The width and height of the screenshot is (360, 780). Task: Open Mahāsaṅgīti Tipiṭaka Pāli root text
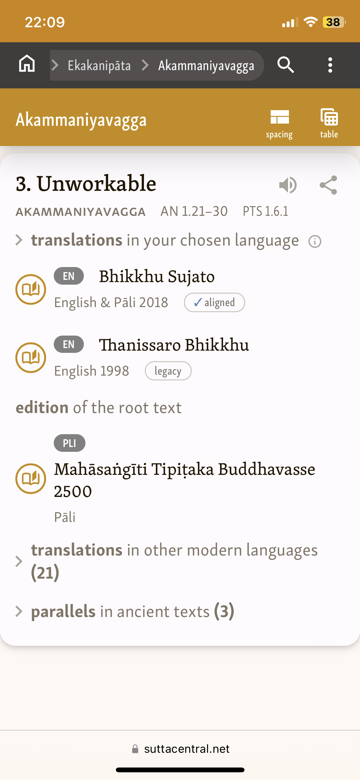click(184, 480)
